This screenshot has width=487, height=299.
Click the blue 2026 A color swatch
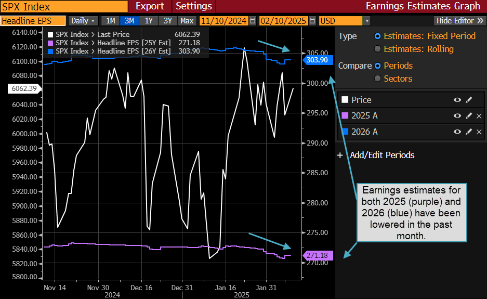345,132
